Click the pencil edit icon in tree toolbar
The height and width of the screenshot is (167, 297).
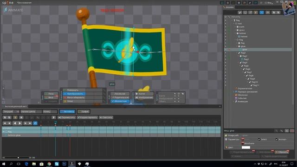coord(240,13)
